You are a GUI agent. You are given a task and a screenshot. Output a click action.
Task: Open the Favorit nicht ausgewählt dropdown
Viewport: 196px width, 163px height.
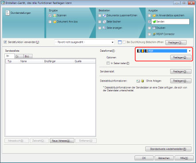click(84, 42)
